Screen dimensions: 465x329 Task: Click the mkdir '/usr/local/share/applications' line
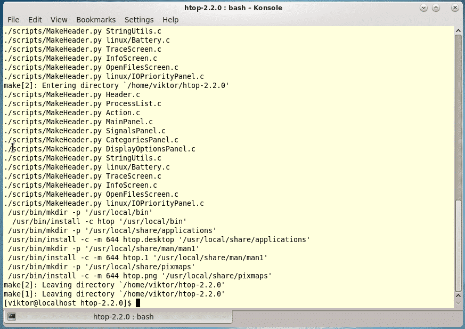pyautogui.click(x=112, y=230)
